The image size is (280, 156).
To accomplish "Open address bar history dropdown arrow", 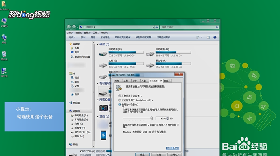I will pos(153,27).
